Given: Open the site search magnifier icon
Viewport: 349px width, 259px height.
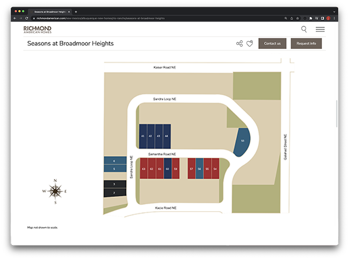Looking at the screenshot, I should [x=304, y=29].
